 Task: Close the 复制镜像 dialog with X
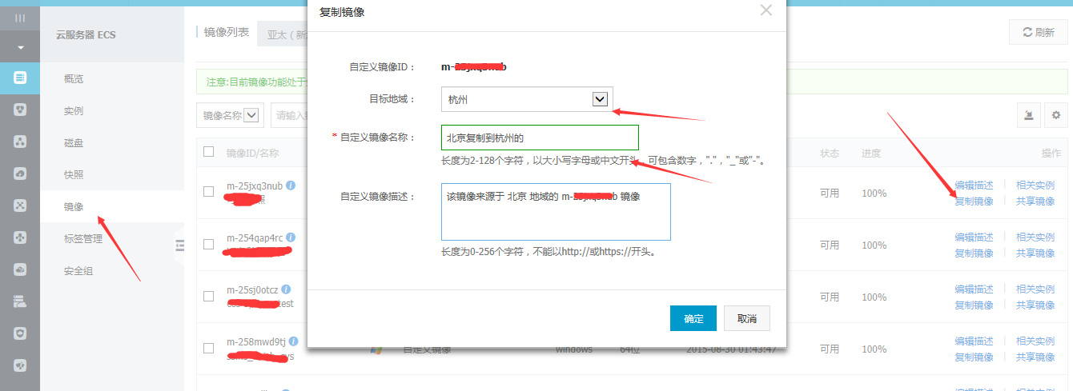766,10
